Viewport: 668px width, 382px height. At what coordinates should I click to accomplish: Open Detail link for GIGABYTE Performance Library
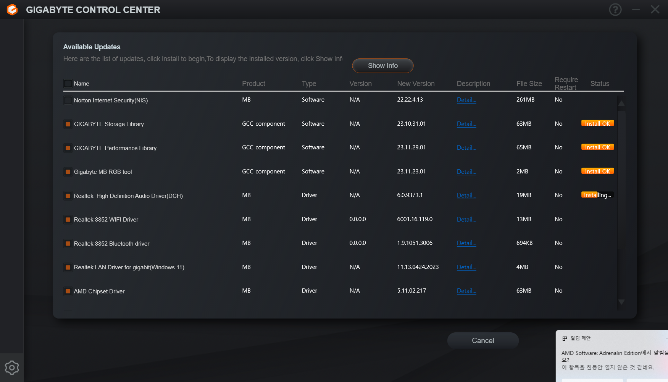click(466, 148)
